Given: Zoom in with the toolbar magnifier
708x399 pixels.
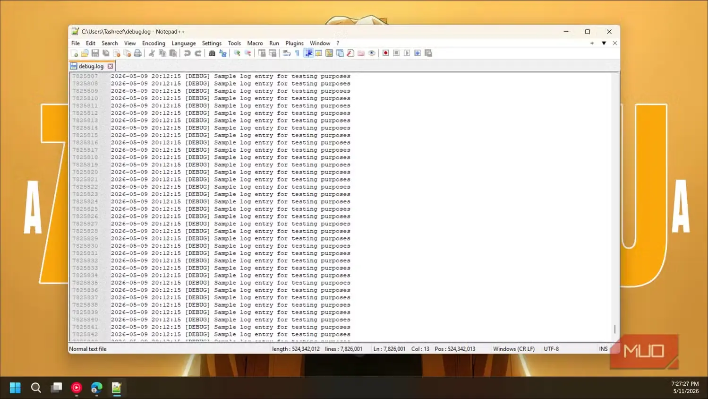Looking at the screenshot, I should pos(237,53).
